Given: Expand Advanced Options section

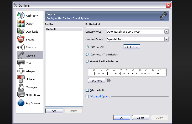Looking at the screenshot, I should tap(87, 97).
